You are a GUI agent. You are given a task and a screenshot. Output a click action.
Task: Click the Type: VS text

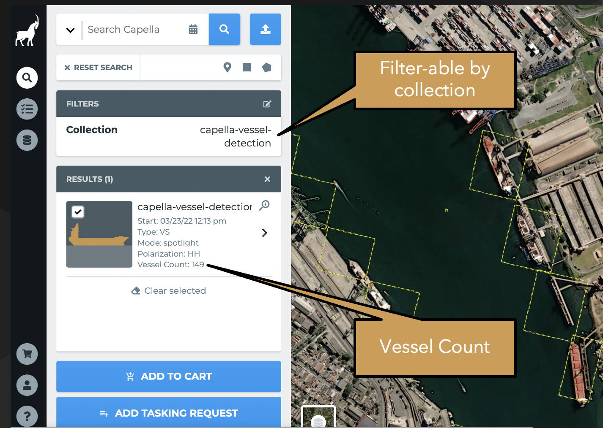[x=153, y=232]
